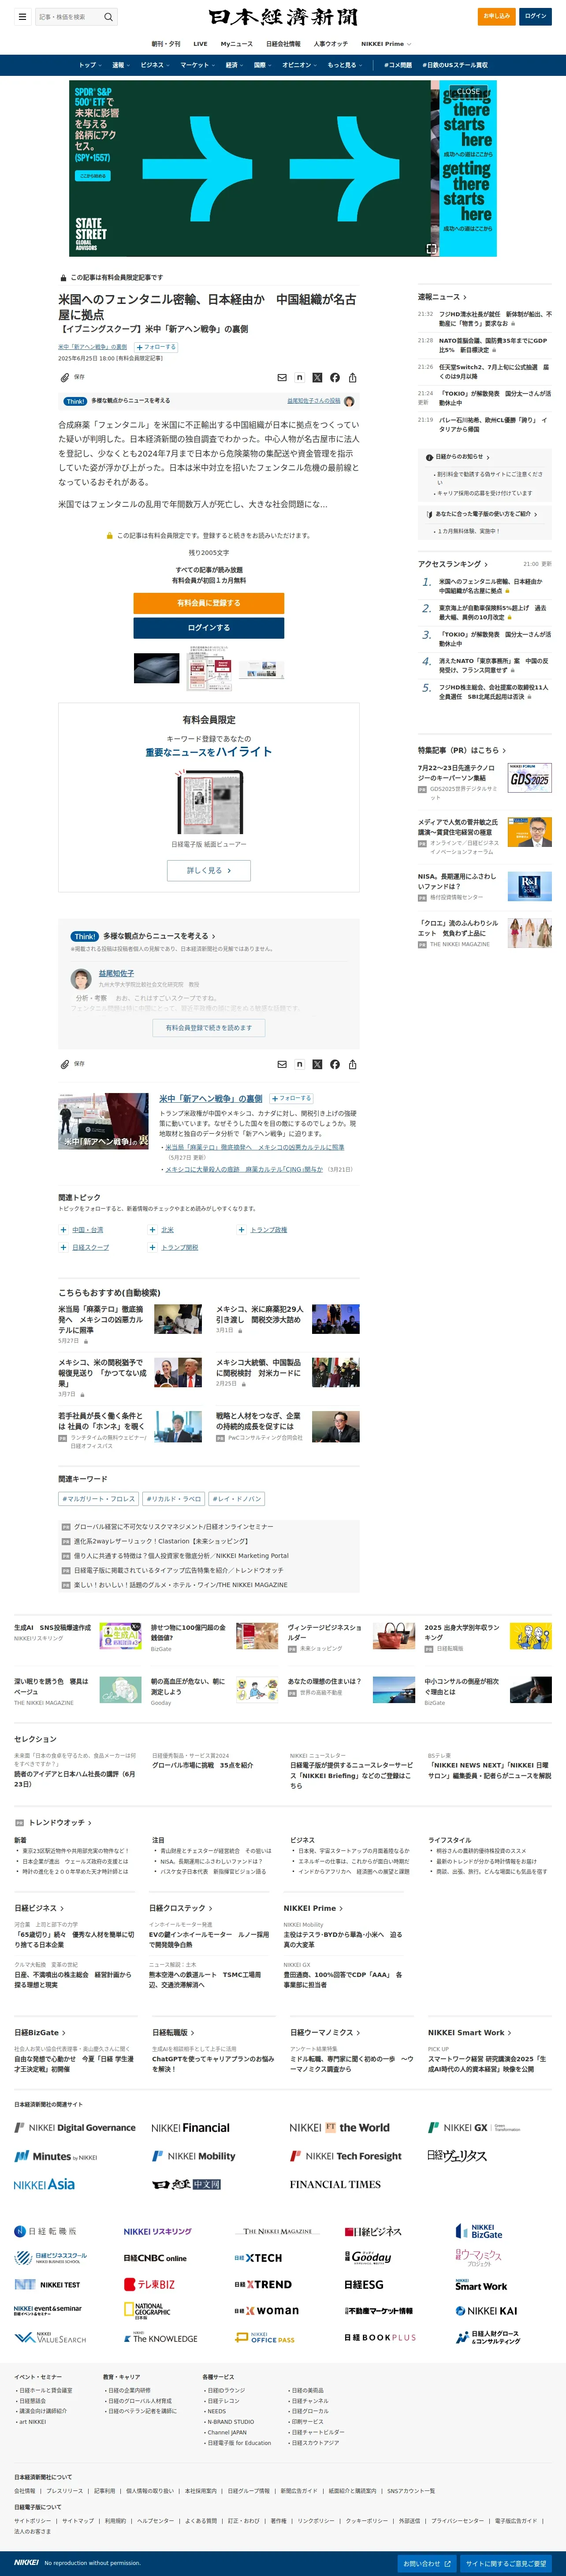Select the #マルガリート・フロレス keyword tag
The image size is (566, 2576).
98,1499
